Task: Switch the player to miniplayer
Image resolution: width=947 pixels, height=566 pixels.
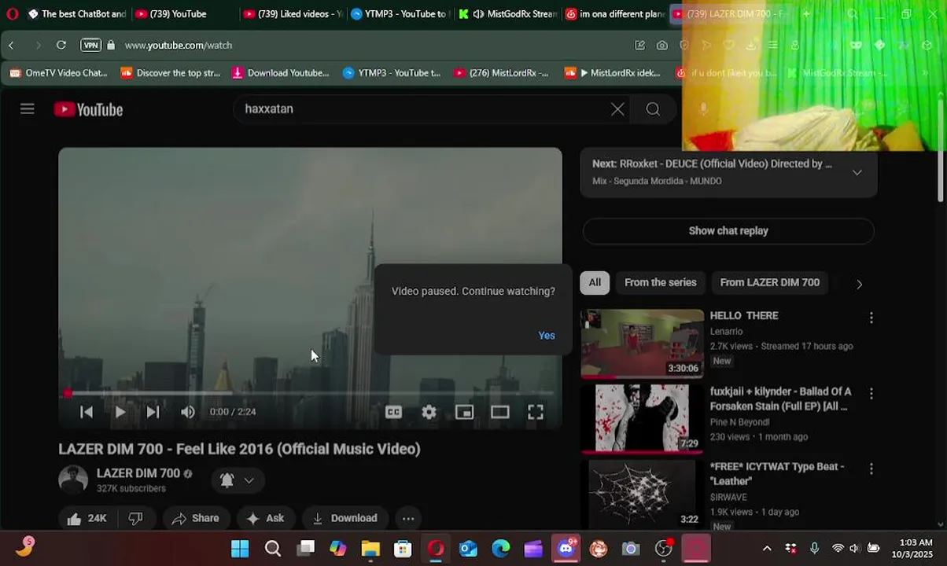Action: tap(464, 412)
